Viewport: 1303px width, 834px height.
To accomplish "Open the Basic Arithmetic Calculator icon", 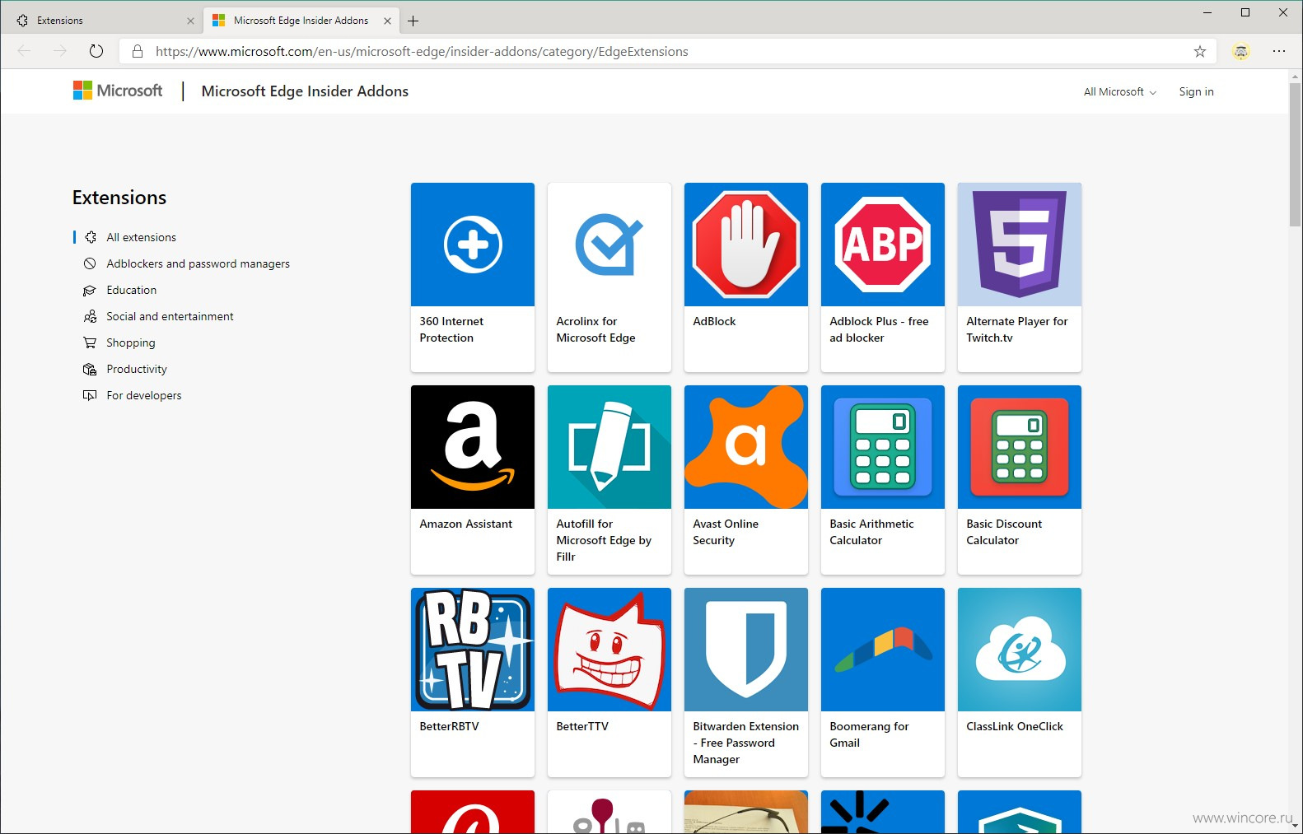I will [883, 447].
